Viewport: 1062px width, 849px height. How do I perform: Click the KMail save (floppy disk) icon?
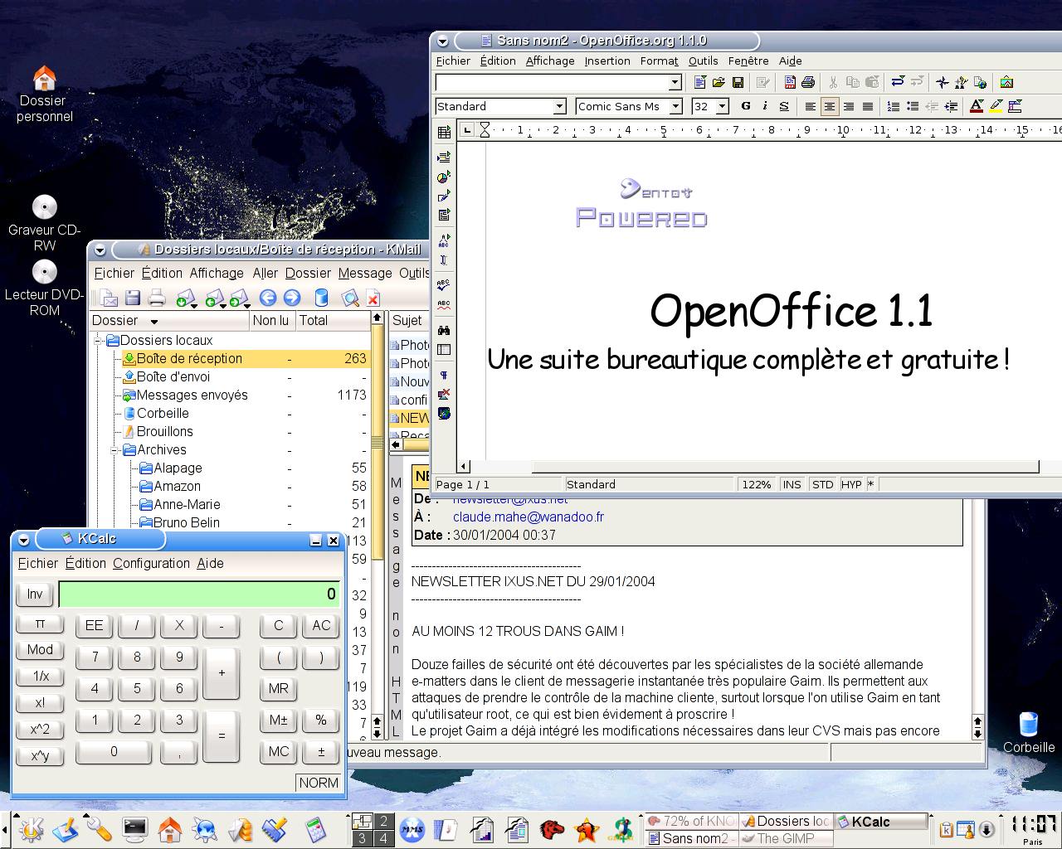[x=132, y=298]
